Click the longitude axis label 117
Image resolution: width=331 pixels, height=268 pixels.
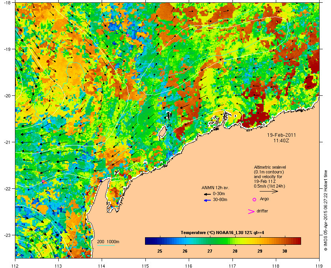tap(232, 266)
